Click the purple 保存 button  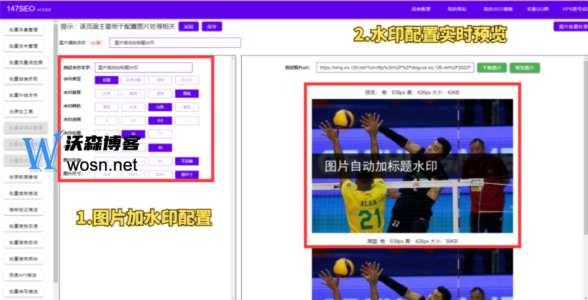212,27
